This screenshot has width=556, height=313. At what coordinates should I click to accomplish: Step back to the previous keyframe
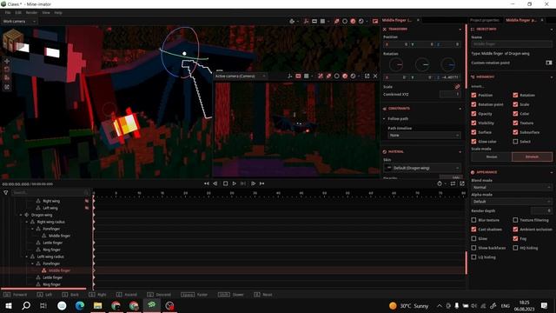tap(215, 183)
